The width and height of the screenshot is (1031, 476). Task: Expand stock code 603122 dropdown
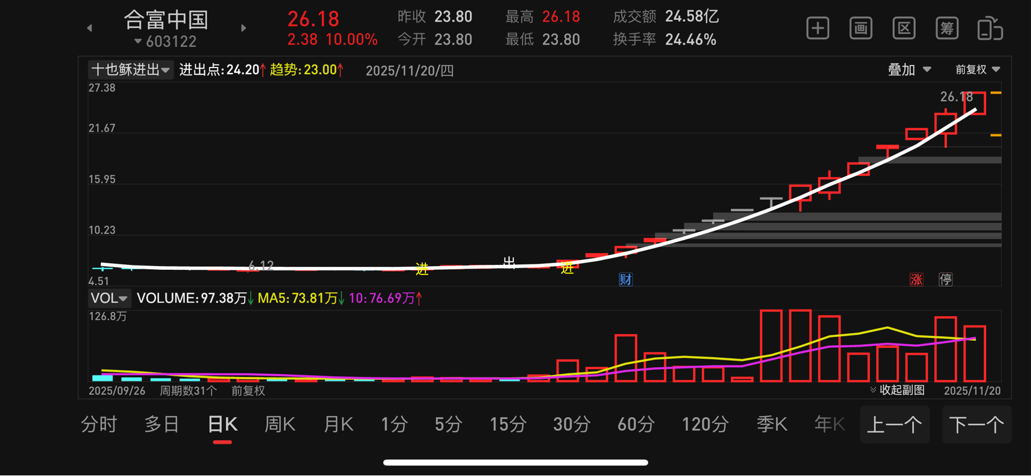click(x=165, y=41)
